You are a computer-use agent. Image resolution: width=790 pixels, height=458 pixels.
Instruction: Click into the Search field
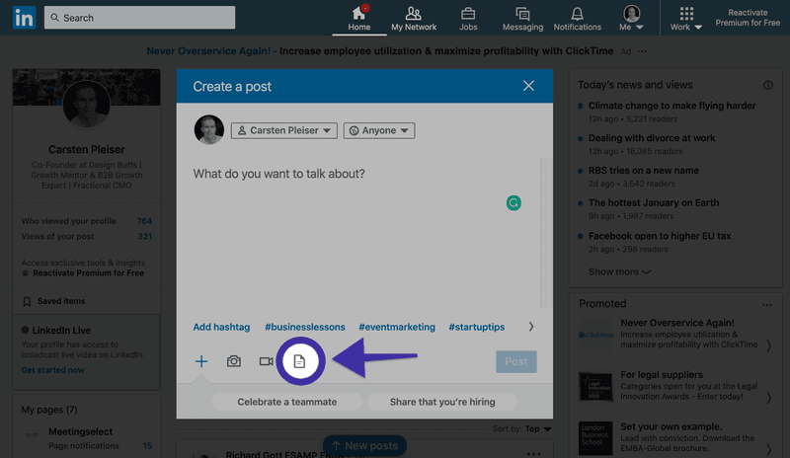pos(139,18)
